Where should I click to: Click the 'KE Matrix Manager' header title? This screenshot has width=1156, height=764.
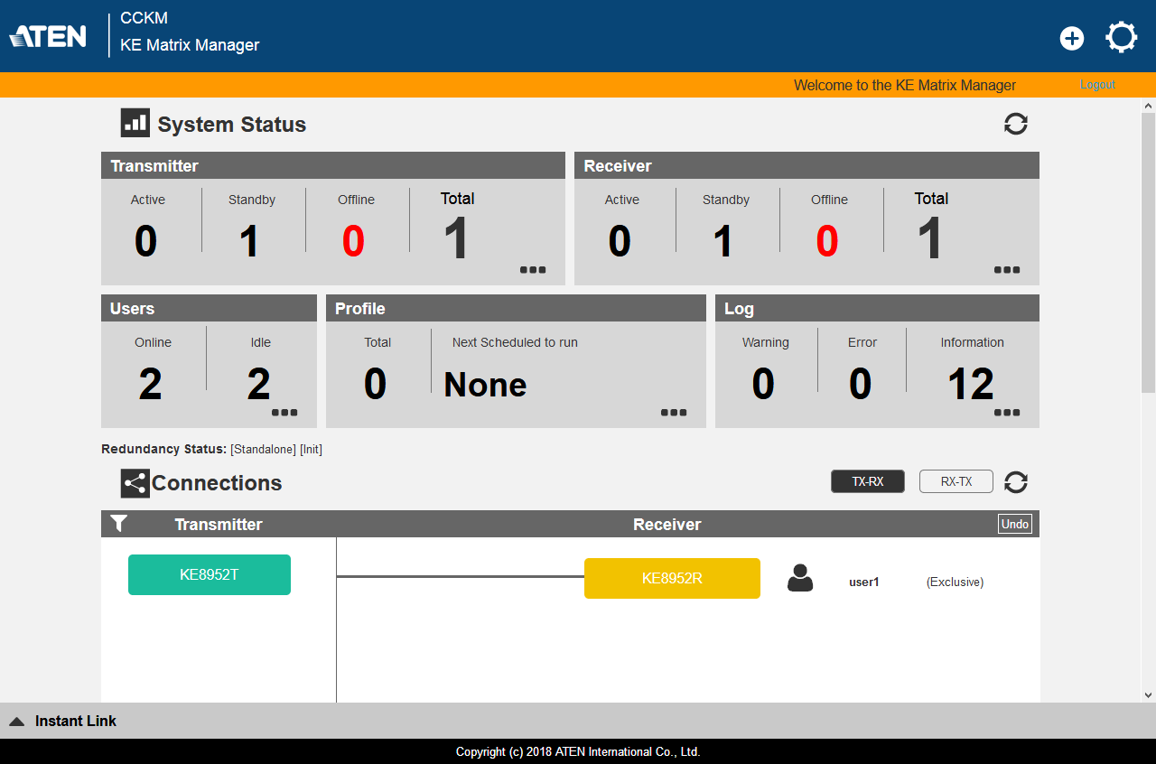click(x=190, y=45)
